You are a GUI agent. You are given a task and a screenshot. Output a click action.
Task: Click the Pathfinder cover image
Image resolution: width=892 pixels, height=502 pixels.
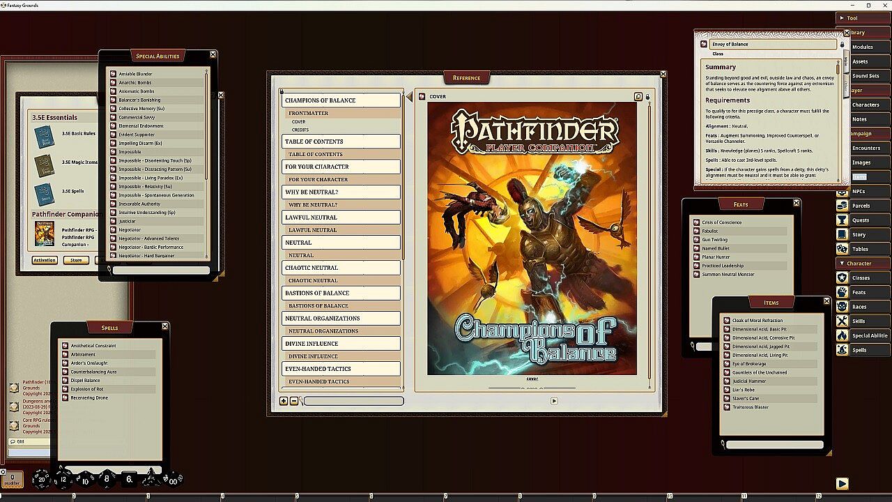click(x=532, y=238)
